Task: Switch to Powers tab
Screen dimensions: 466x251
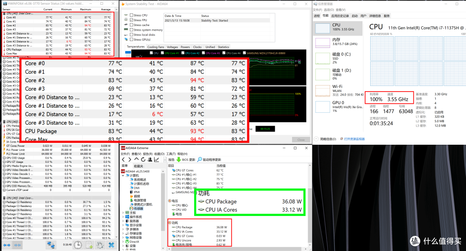Action: (185, 47)
